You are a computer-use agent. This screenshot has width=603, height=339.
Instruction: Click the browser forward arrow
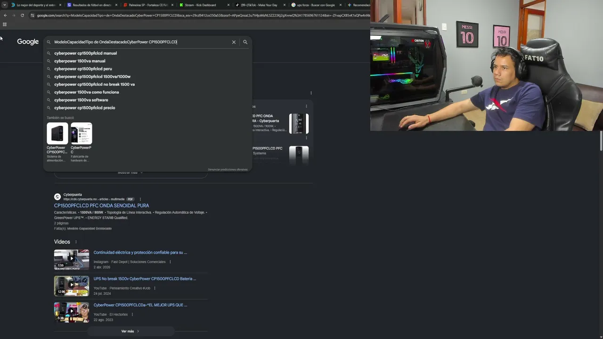tap(14, 15)
